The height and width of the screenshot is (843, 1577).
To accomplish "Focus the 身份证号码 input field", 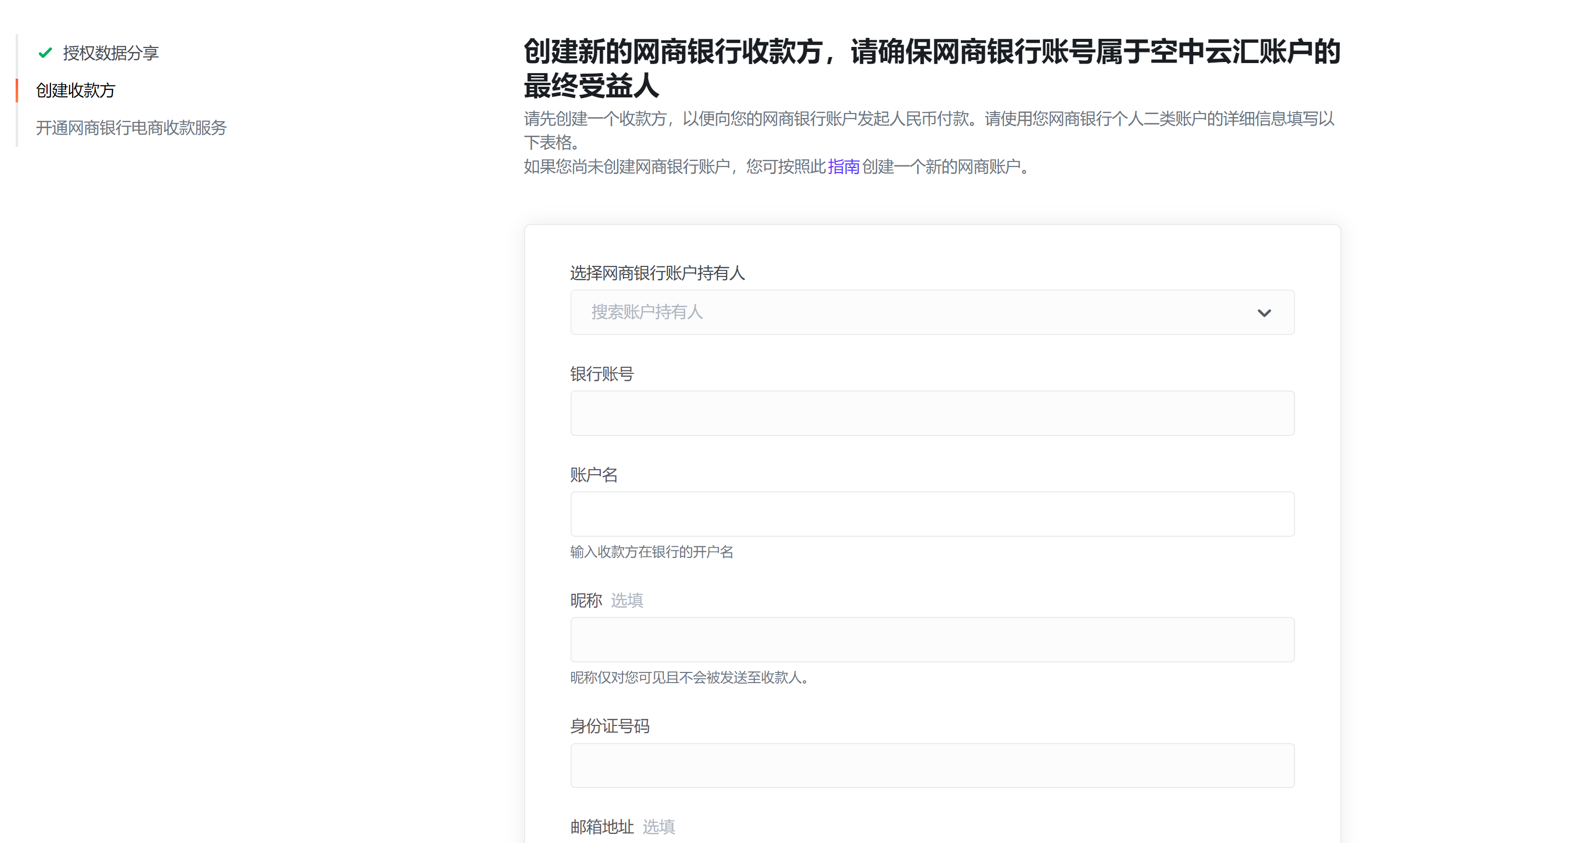I will (x=932, y=766).
